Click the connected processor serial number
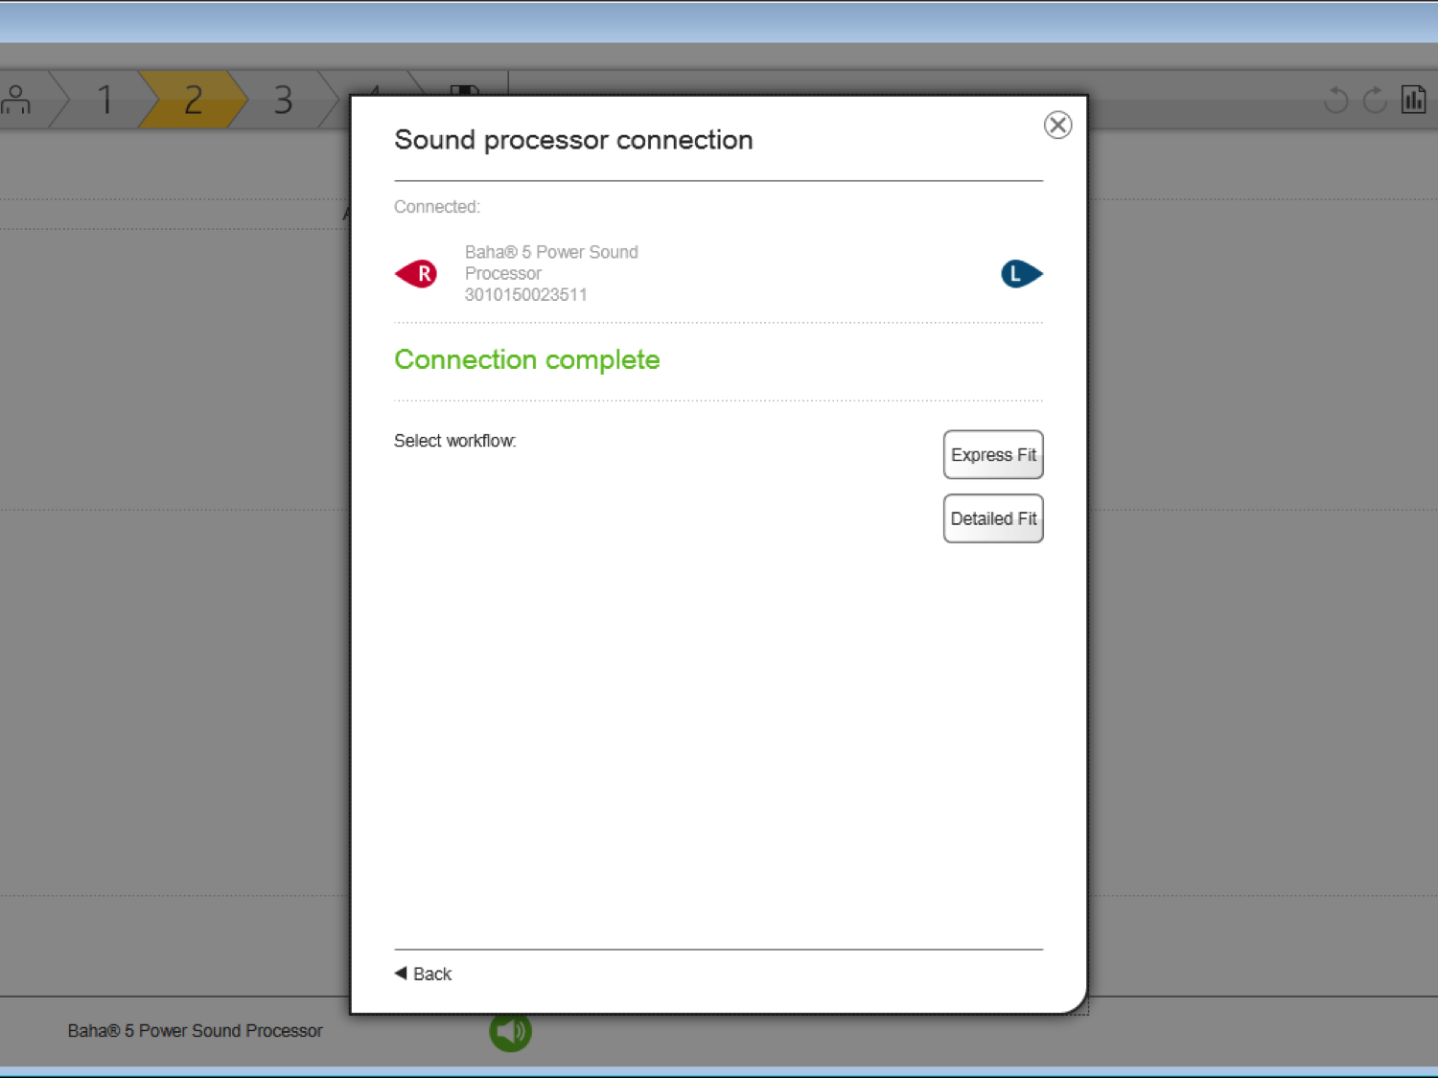 525,295
